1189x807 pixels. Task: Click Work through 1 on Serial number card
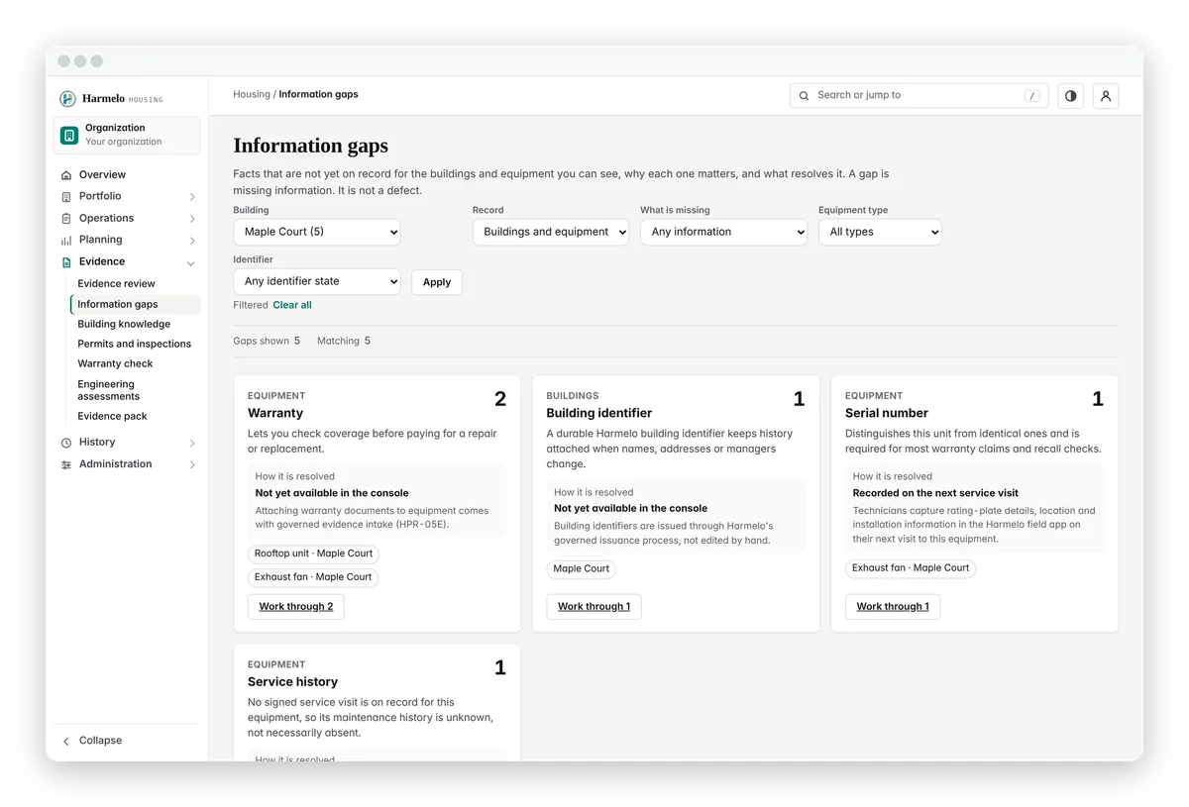(893, 607)
